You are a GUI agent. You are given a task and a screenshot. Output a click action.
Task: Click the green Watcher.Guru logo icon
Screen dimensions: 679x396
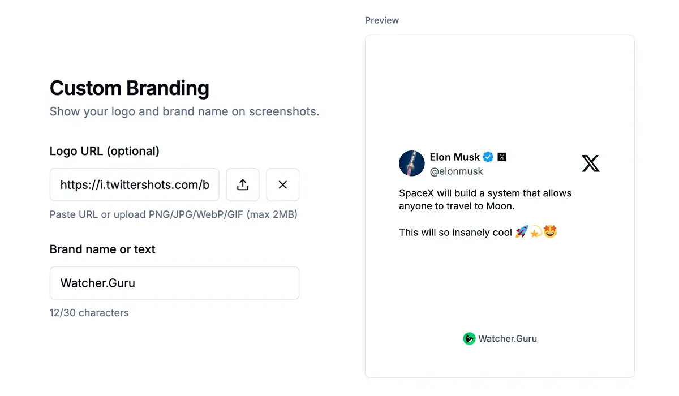point(469,338)
